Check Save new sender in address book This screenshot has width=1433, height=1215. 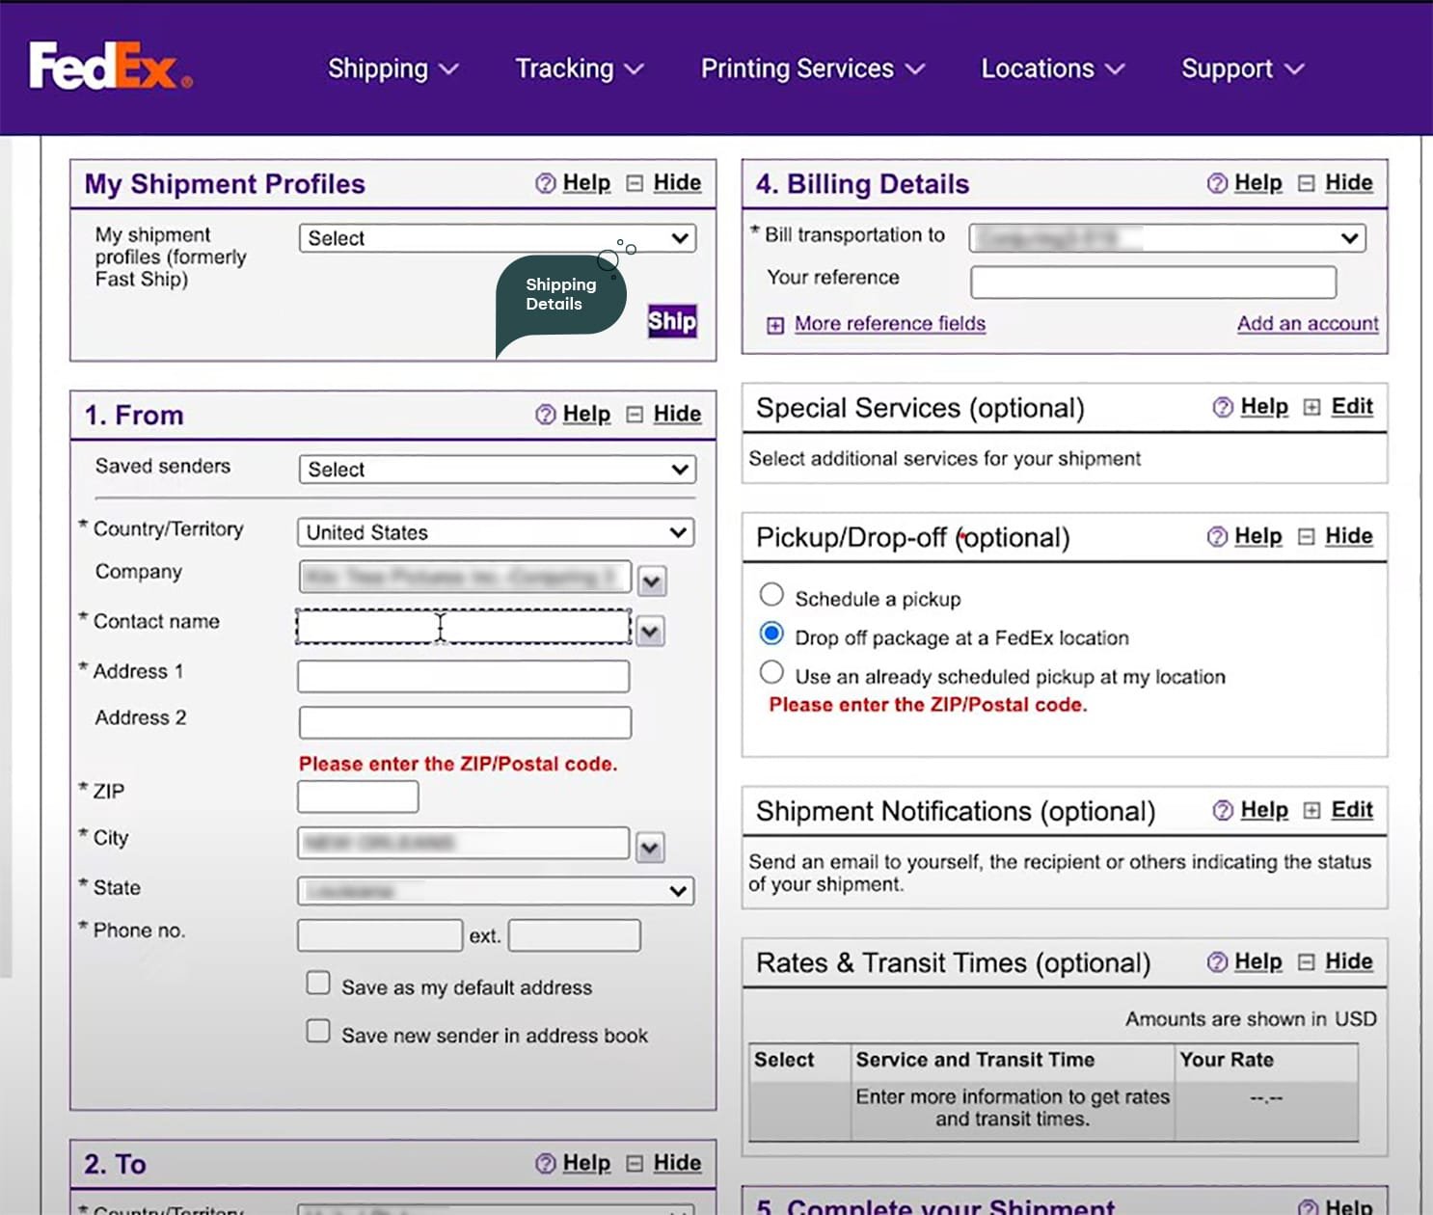tap(318, 1032)
